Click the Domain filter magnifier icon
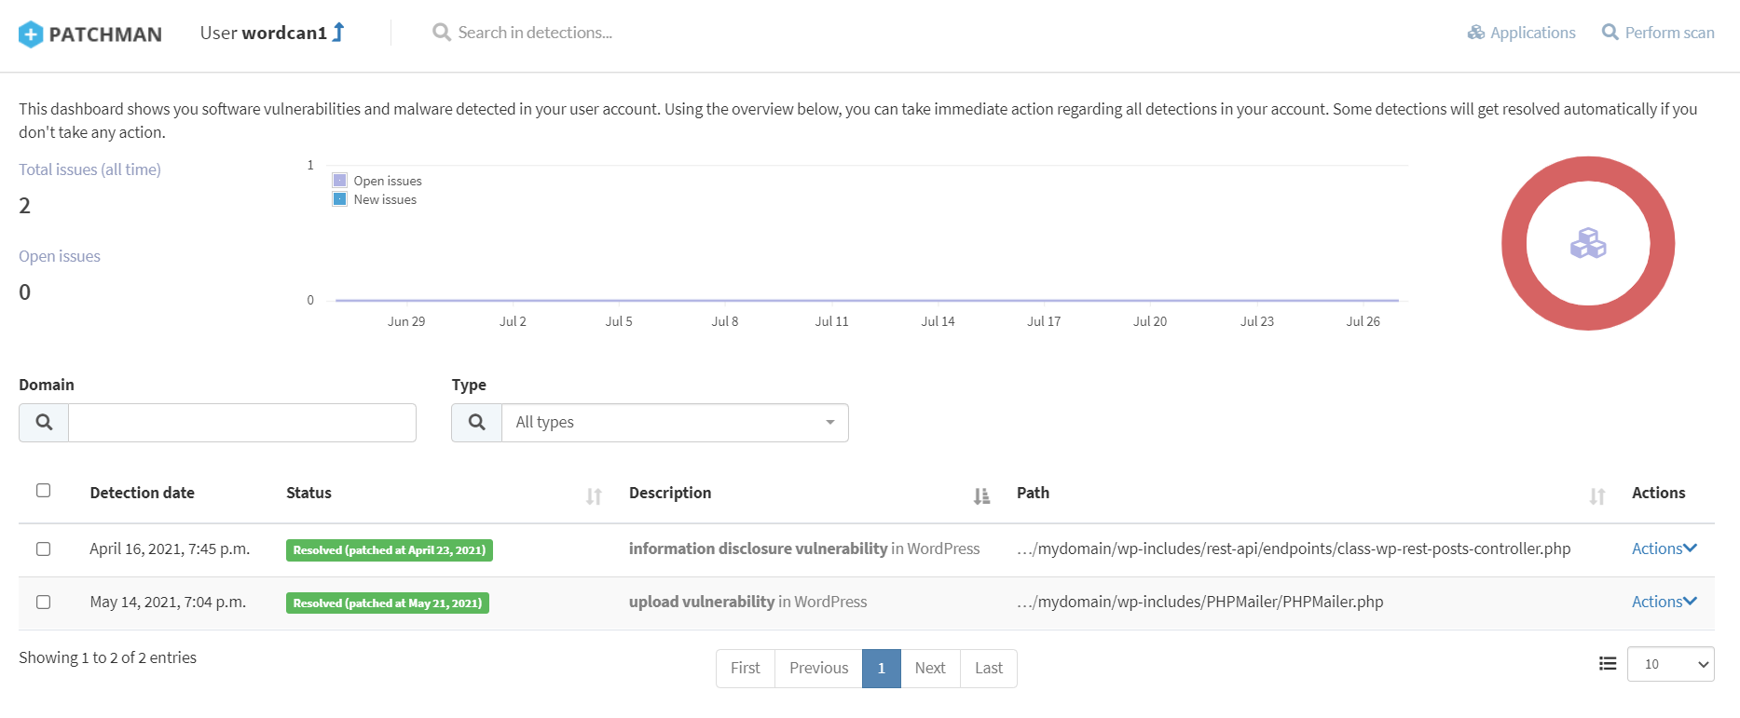 click(x=44, y=423)
